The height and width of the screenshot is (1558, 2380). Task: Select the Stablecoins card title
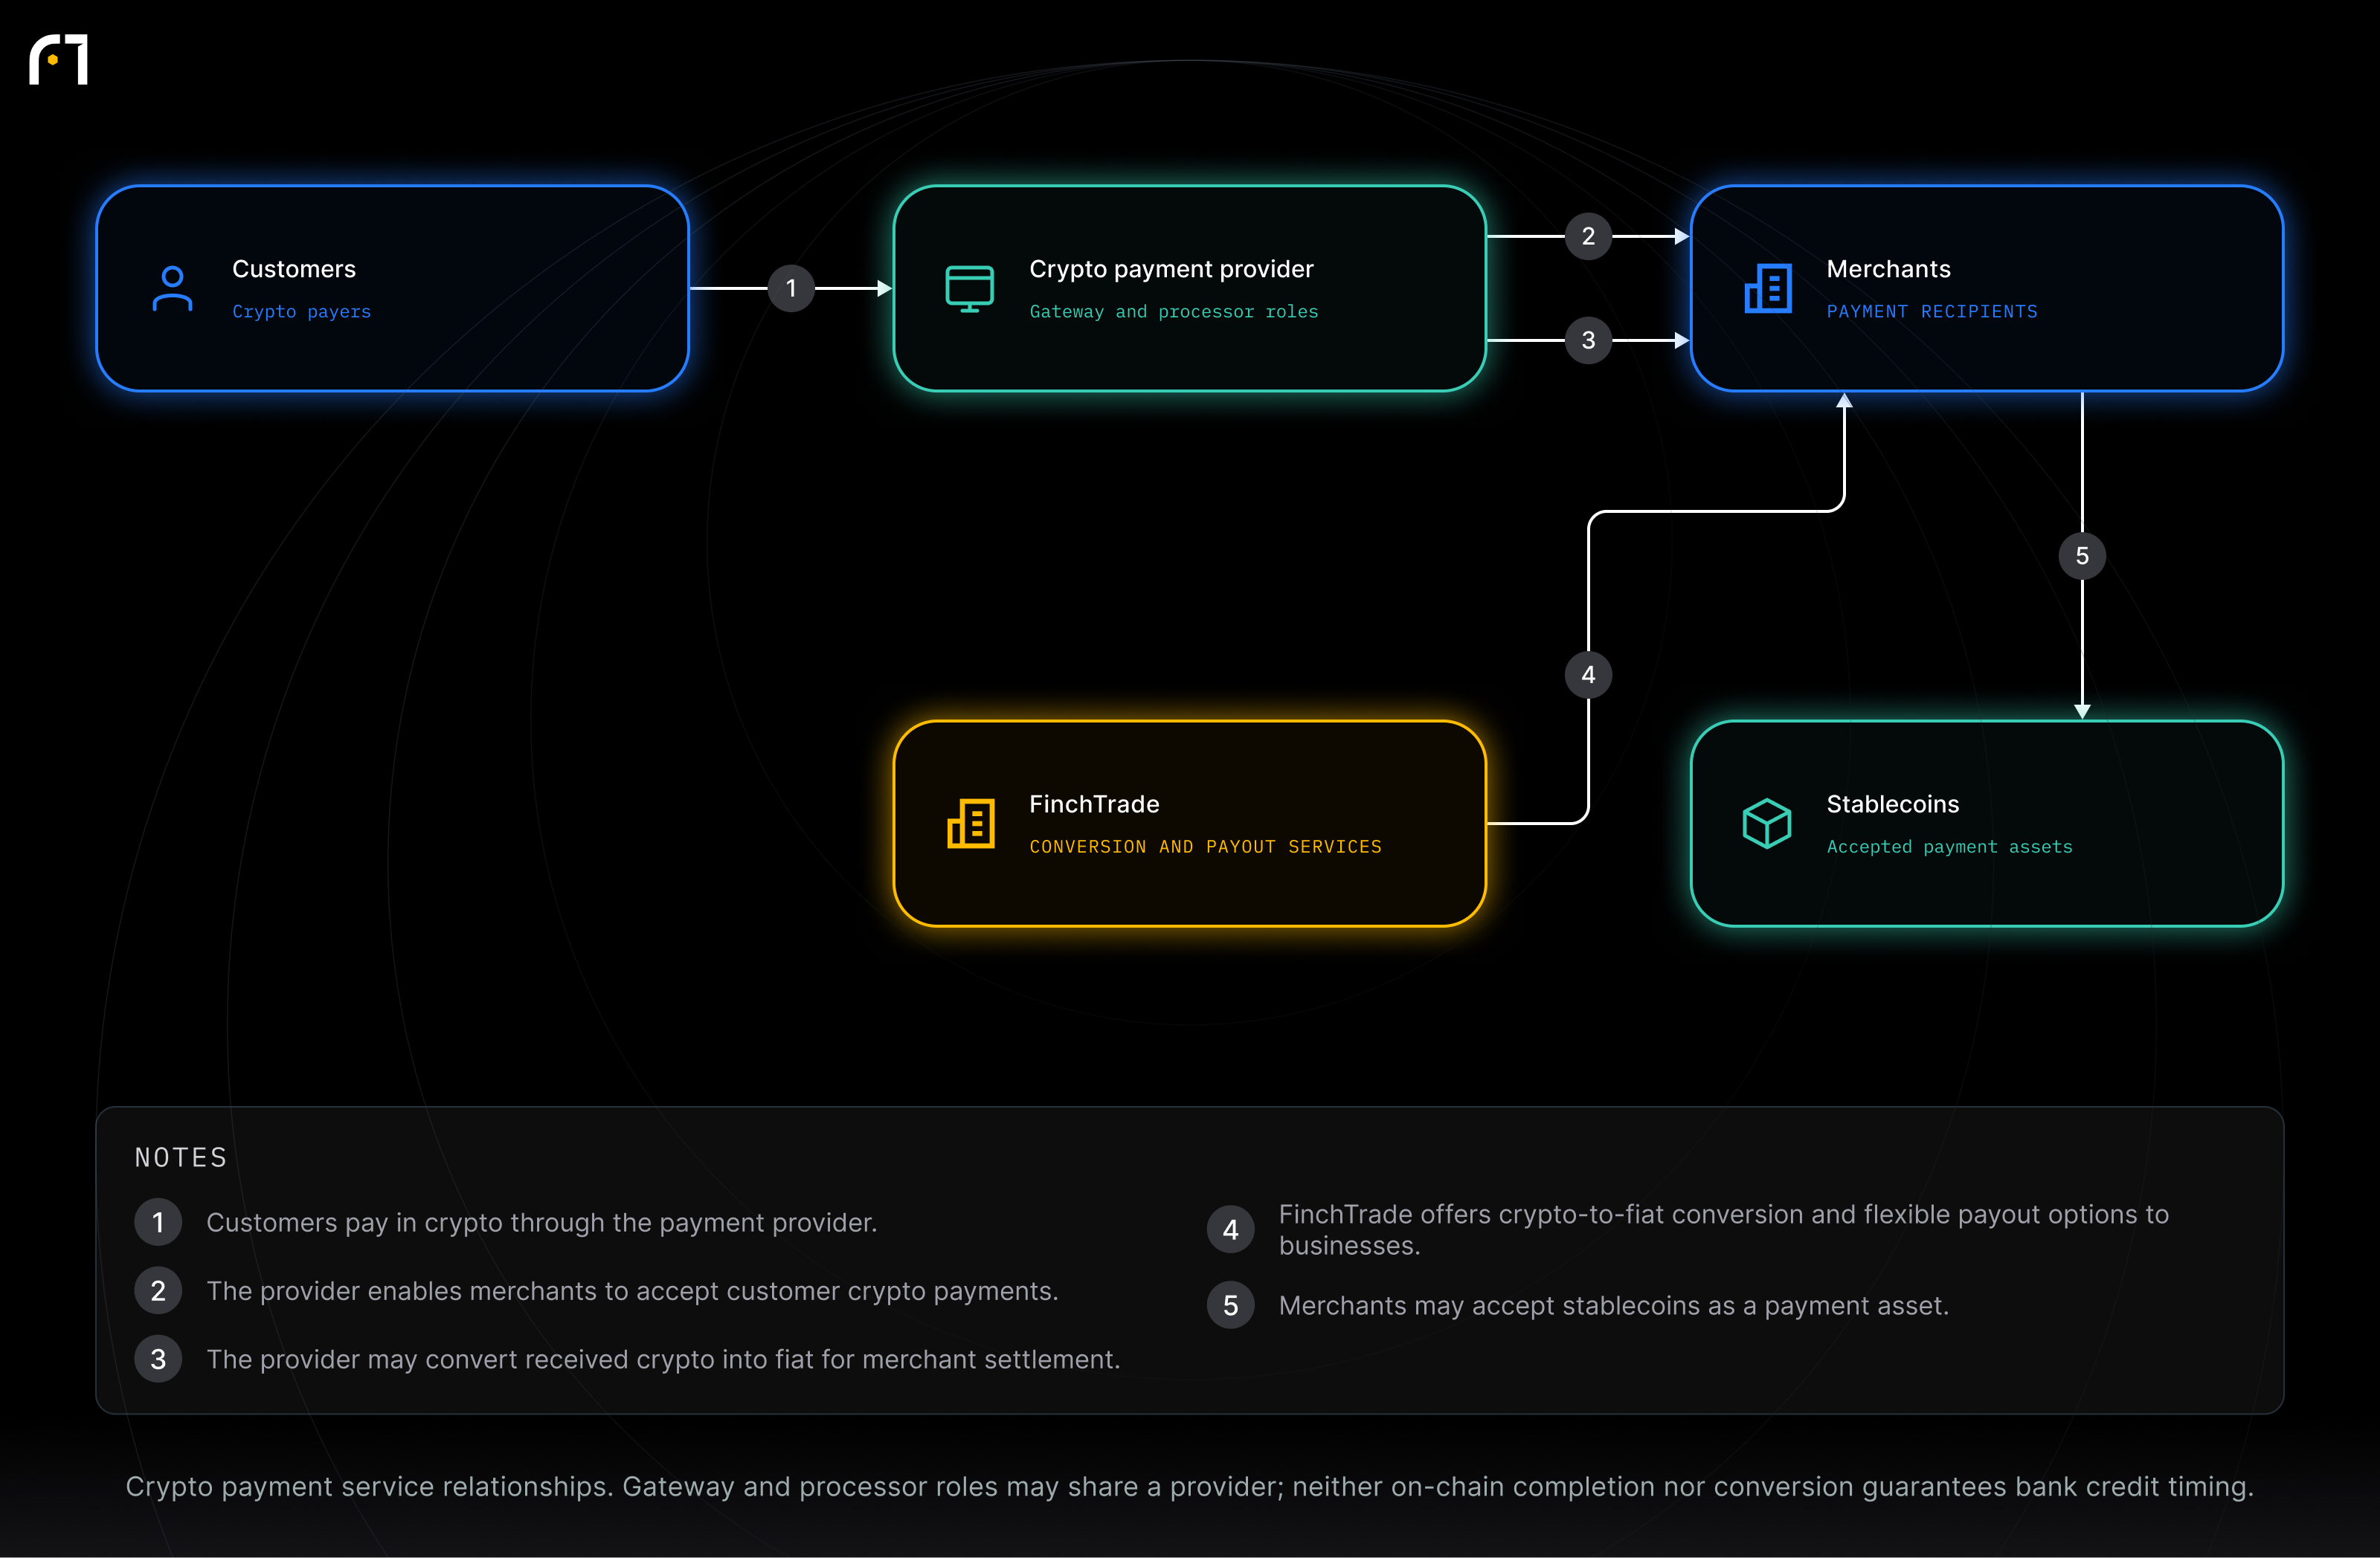pyautogui.click(x=1892, y=804)
